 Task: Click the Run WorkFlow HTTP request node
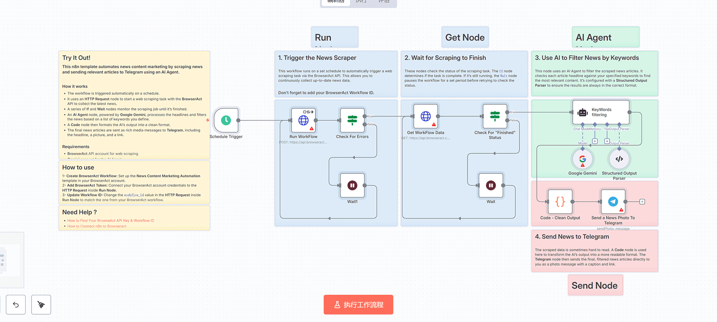point(303,121)
